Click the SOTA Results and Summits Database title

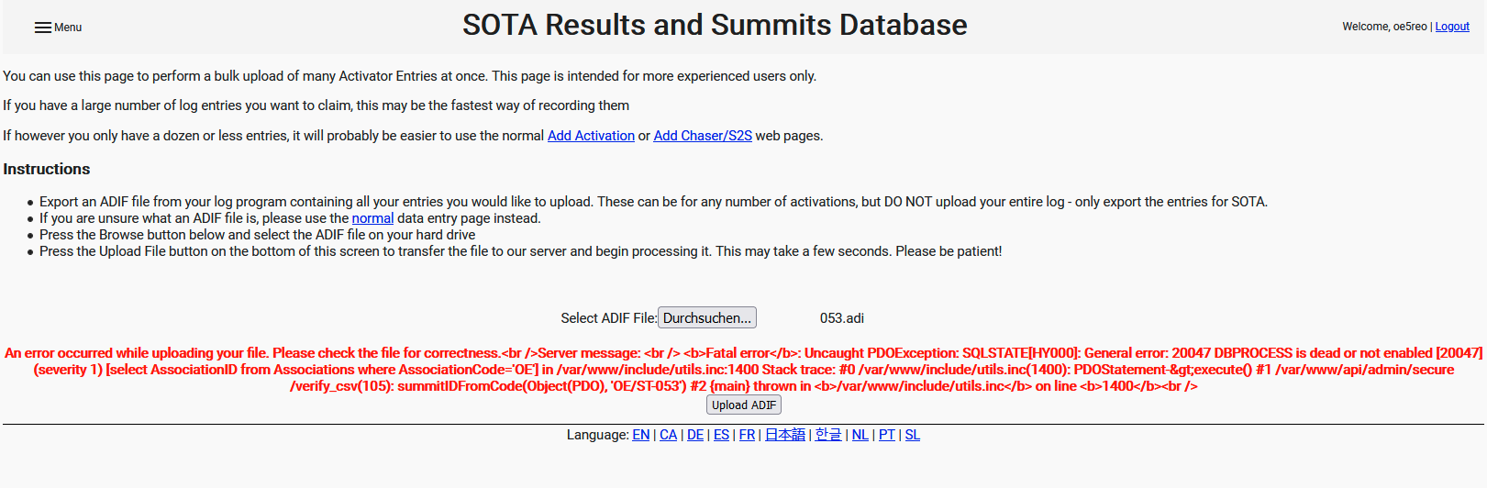(x=715, y=26)
